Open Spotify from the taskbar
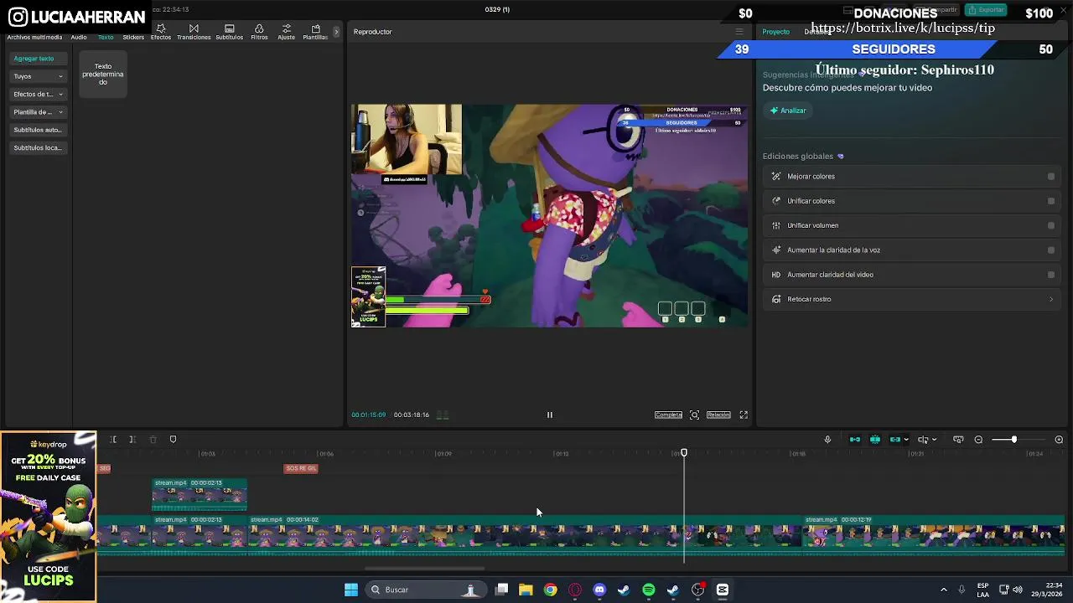 649,590
